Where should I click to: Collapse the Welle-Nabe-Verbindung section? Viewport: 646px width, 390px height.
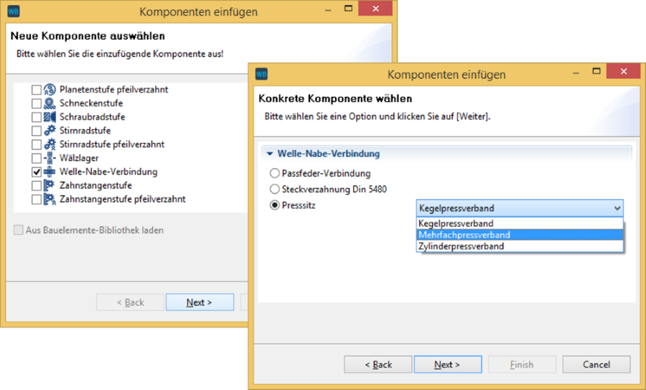pos(269,154)
